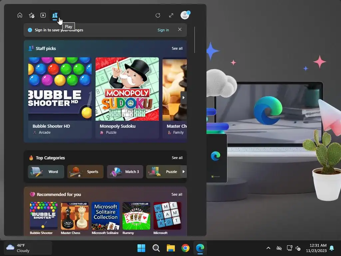Image resolution: width=341 pixels, height=256 pixels.
Task: Select the Puzzle category
Action: pyautogui.click(x=164, y=172)
